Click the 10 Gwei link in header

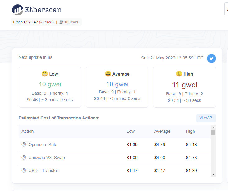(x=71, y=22)
